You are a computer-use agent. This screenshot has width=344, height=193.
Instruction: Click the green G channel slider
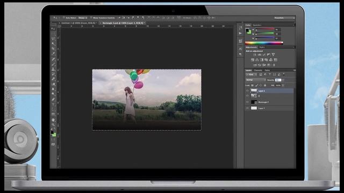[x=264, y=33]
